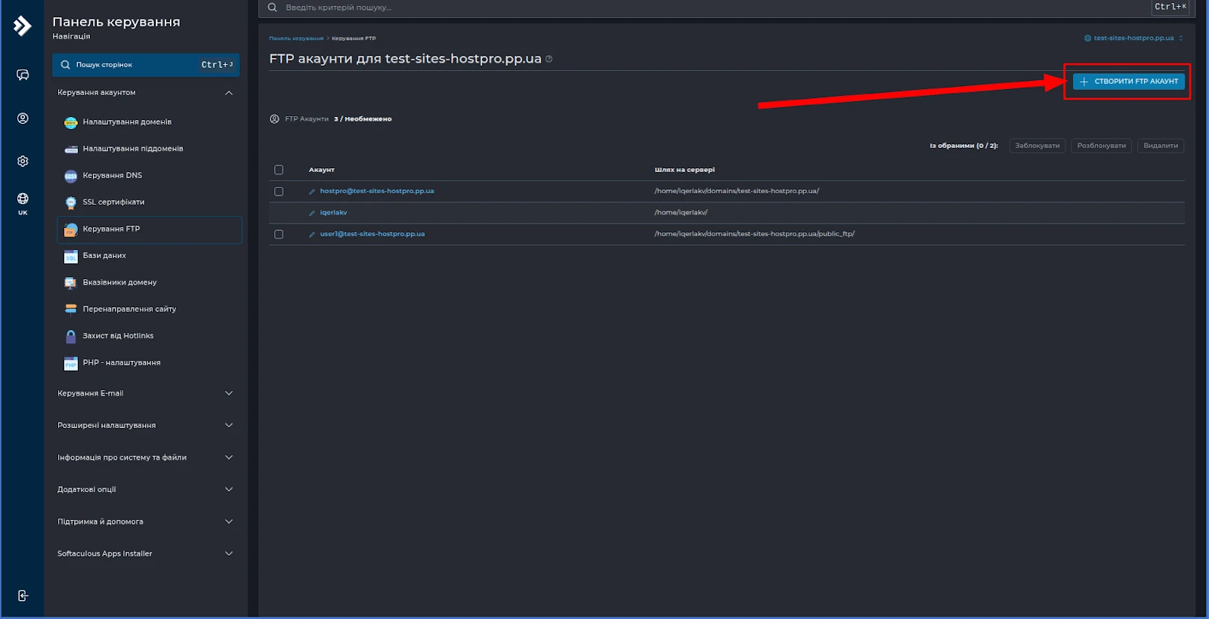Click the user profile icon in rail

coord(23,119)
